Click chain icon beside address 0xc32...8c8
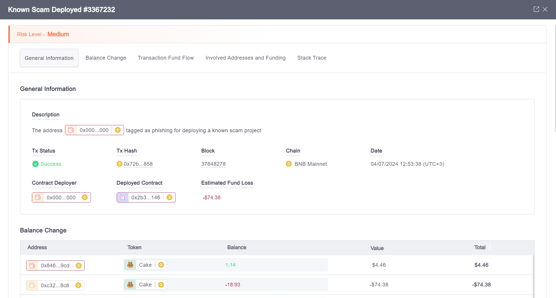 coord(78,285)
